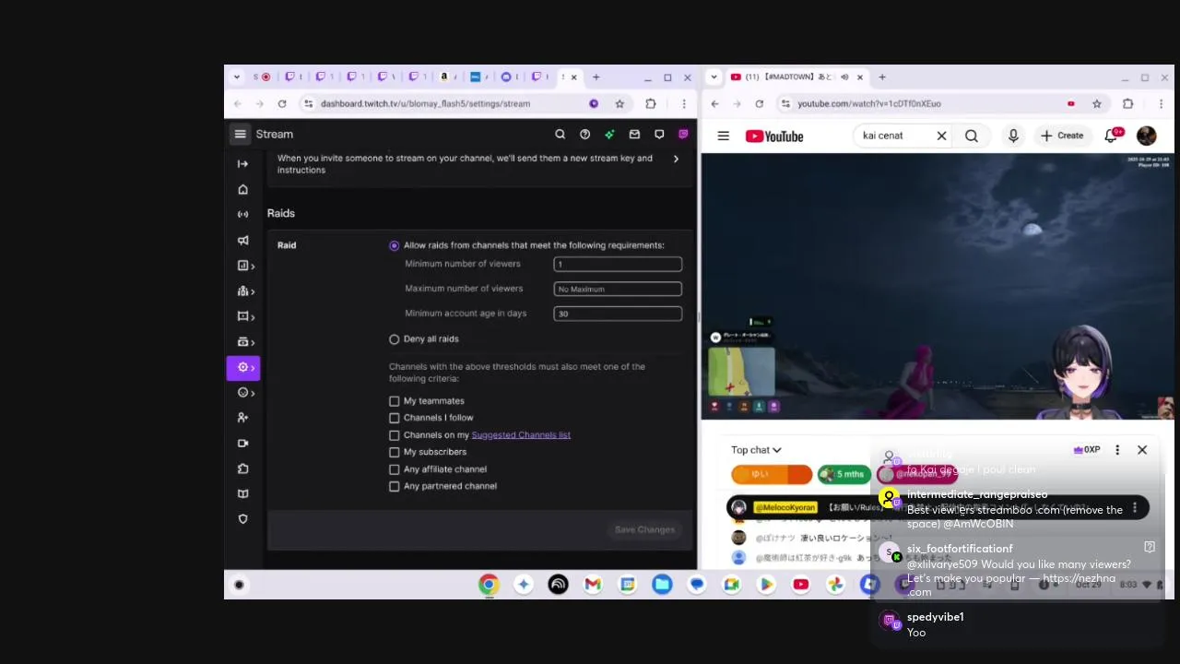Viewport: 1180px width, 664px height.
Task: Open Twitch dashboard help icon
Action: pos(584,134)
